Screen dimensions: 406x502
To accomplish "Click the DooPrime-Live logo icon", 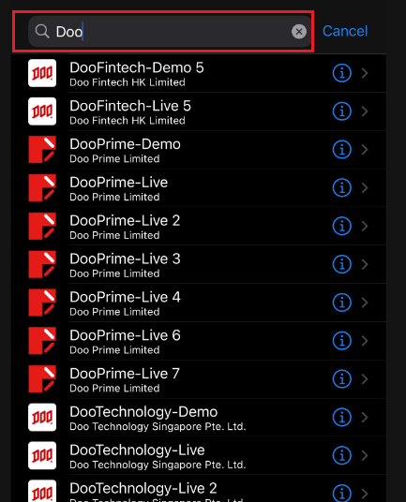I will click(42, 187).
